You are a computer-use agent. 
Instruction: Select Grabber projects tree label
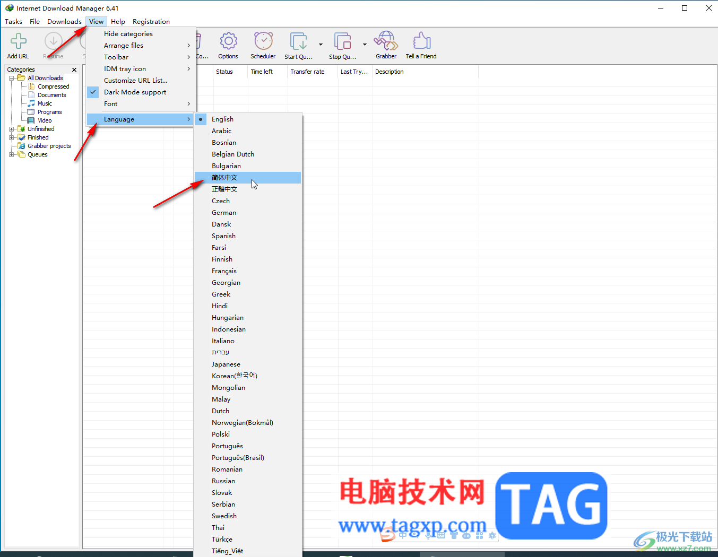point(49,146)
